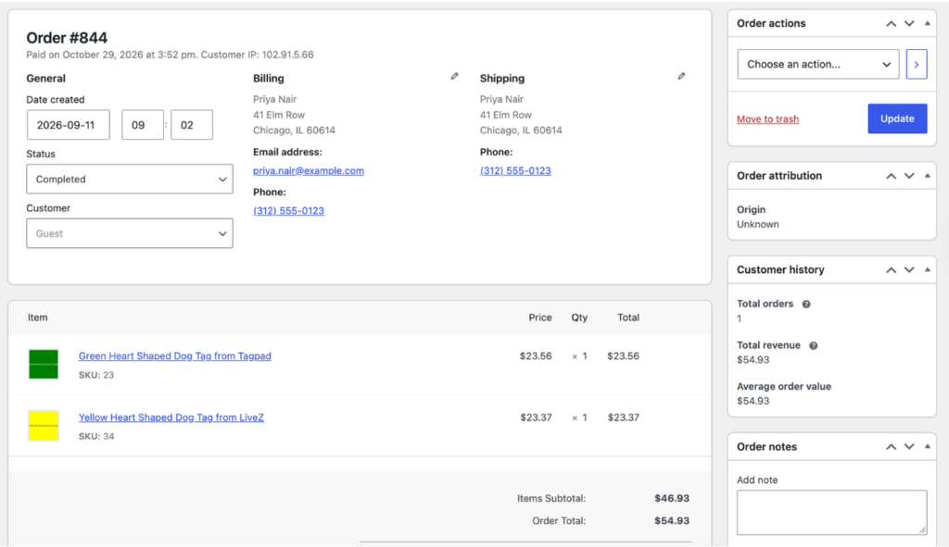
Task: Click the Qty column header
Action: (579, 317)
